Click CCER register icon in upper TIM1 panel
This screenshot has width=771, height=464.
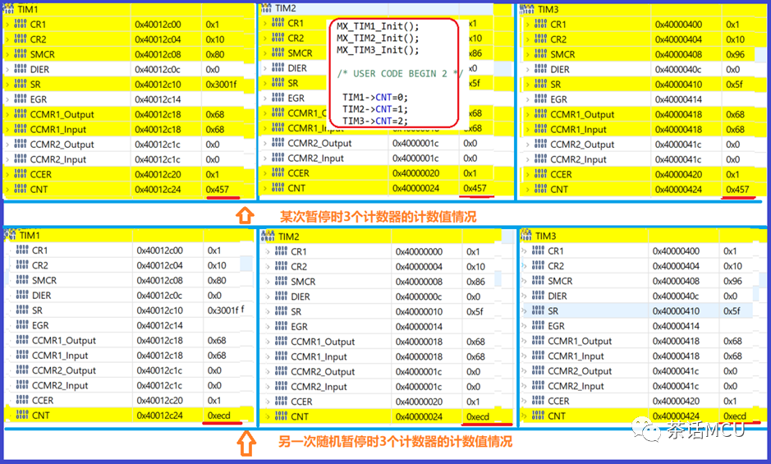[21, 174]
